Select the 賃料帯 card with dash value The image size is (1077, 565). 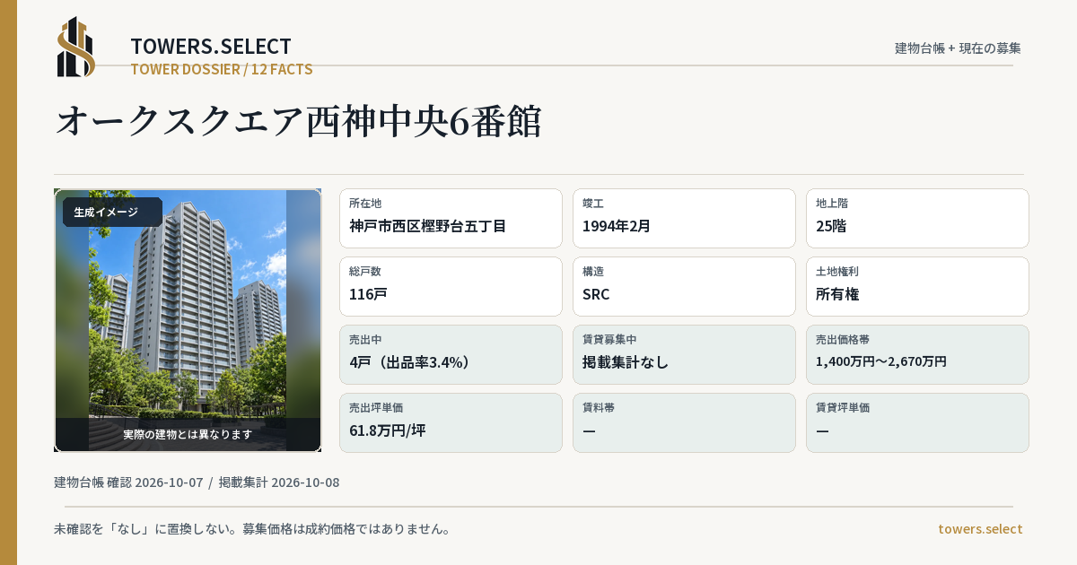(x=684, y=422)
